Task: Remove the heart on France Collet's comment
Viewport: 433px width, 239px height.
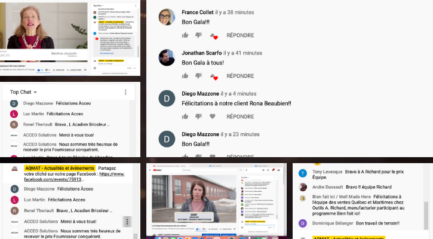Action: click(214, 36)
